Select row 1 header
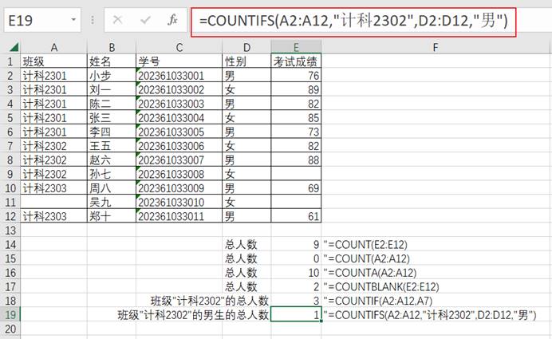The height and width of the screenshot is (339, 552). [x=10, y=61]
